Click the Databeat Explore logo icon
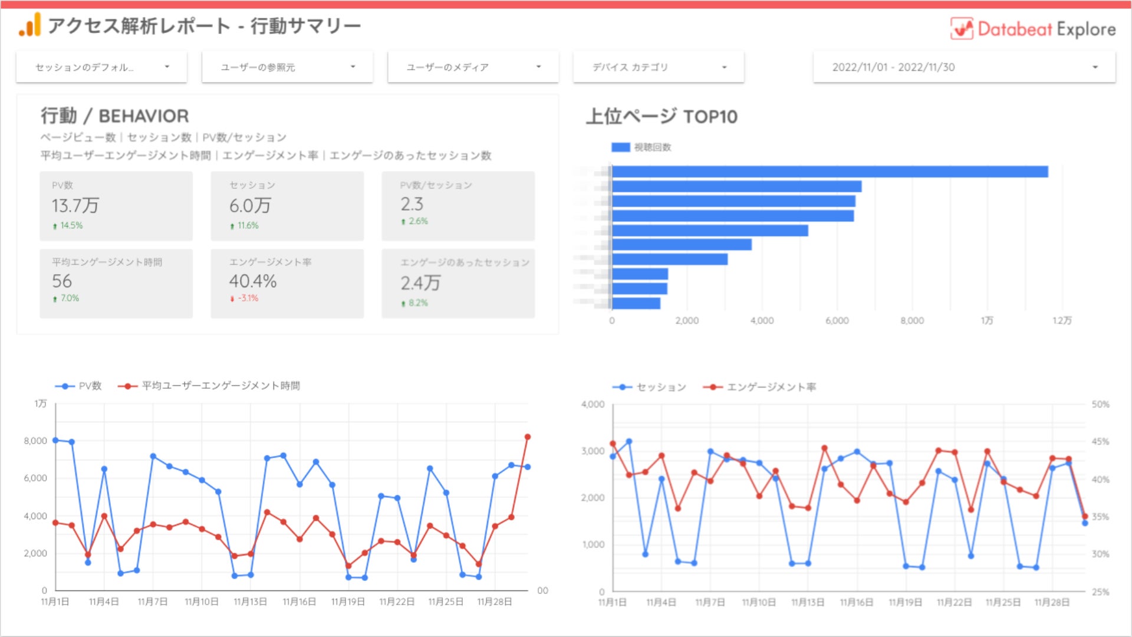Image resolution: width=1132 pixels, height=637 pixels. (962, 28)
